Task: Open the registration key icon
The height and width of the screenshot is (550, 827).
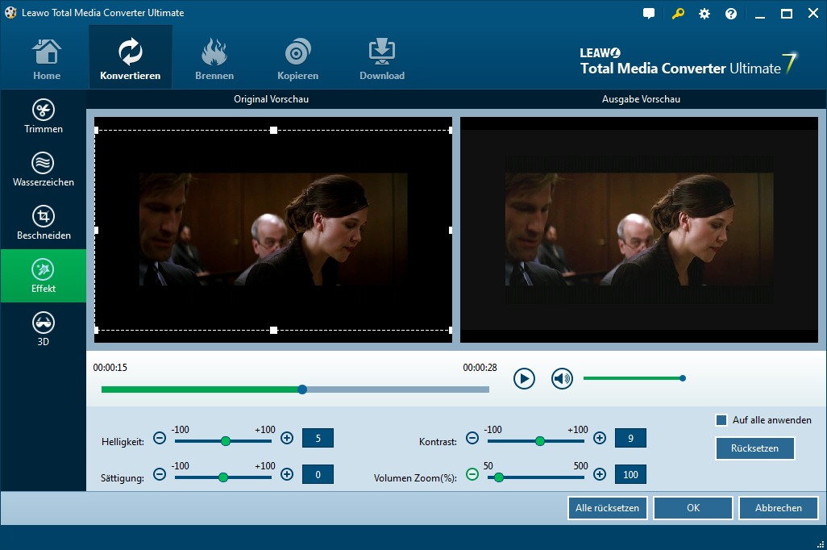Action: tap(678, 14)
